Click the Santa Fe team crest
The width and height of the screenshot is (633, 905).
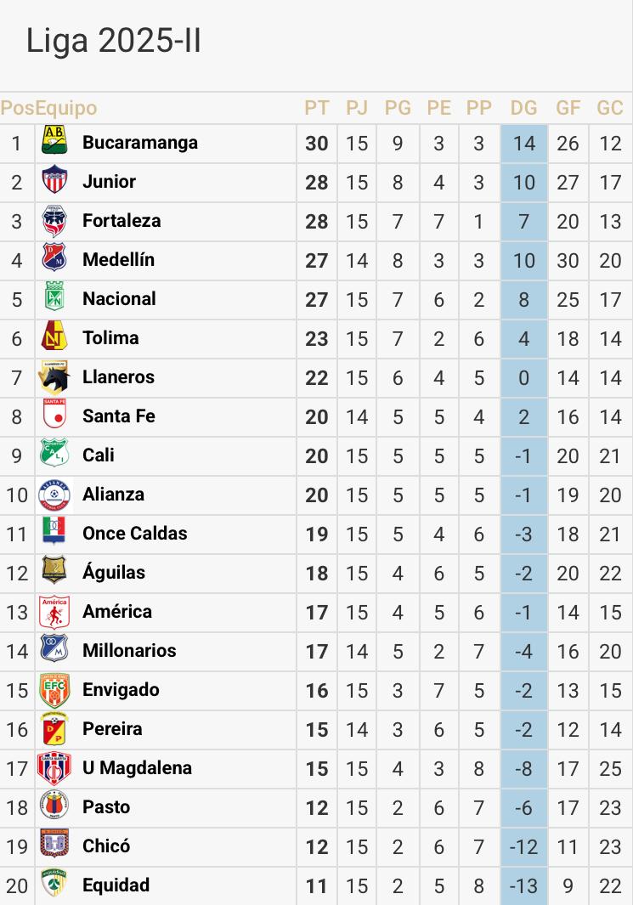pyautogui.click(x=54, y=415)
